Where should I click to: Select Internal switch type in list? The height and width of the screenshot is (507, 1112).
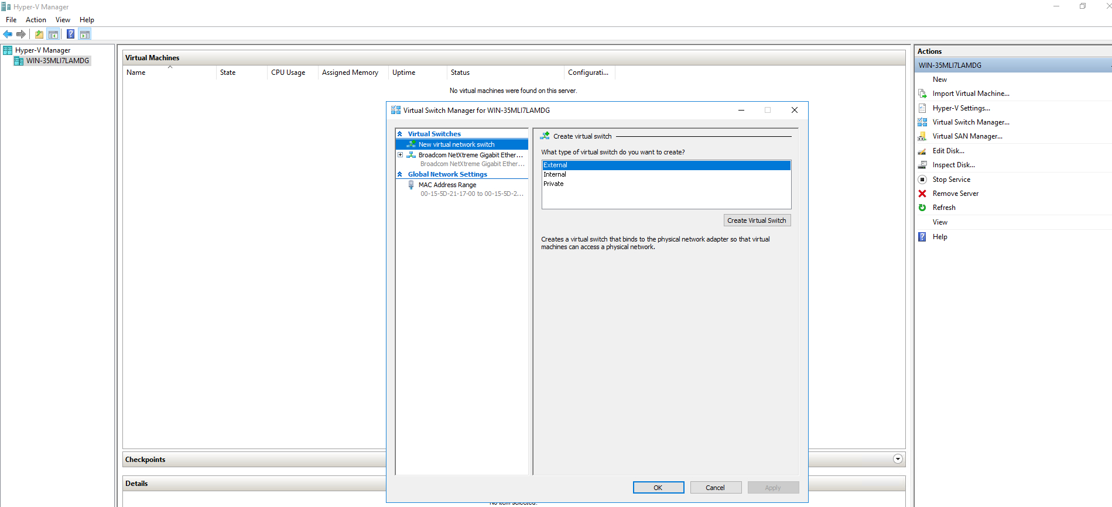(555, 174)
